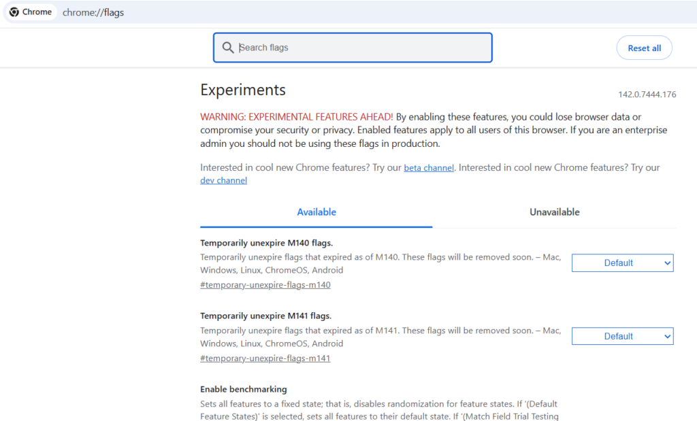Expand the M140 flags Default dropdown
Viewport: 697px width, 421px height.
(622, 263)
